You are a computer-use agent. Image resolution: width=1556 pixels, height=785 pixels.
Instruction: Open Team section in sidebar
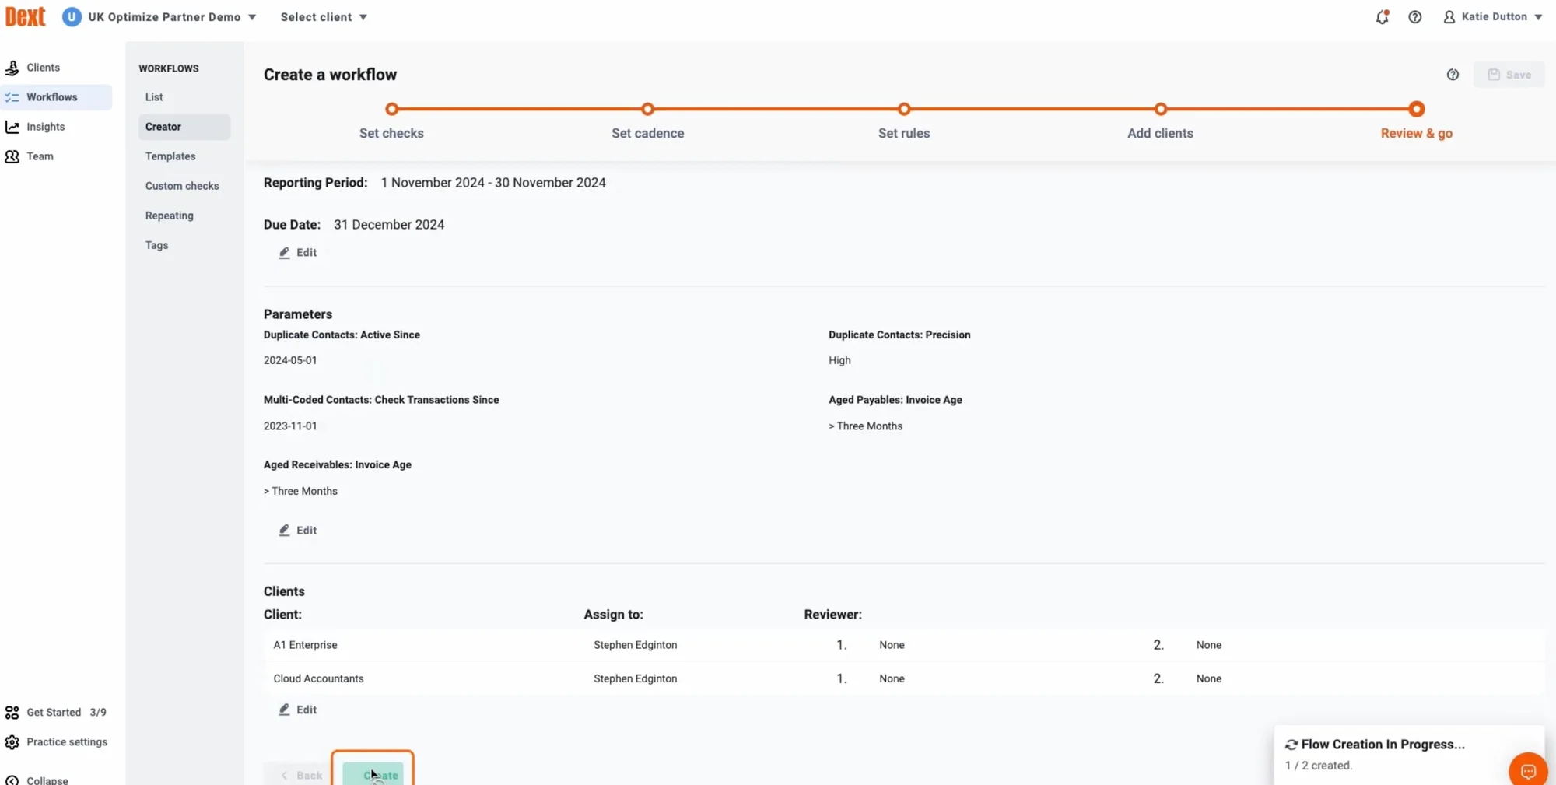tap(40, 156)
